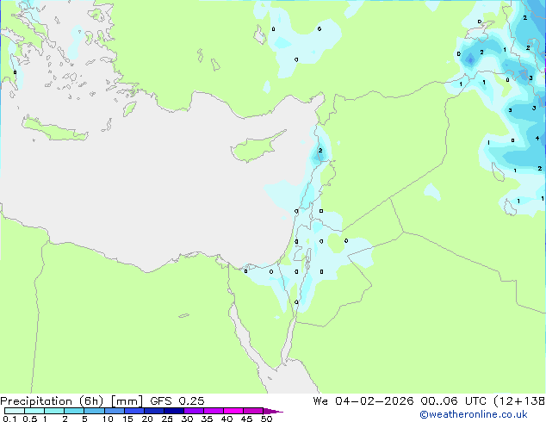This screenshot has height=422, width=546.
Task: Click the island of Crete on map
Action: [x=54, y=129]
